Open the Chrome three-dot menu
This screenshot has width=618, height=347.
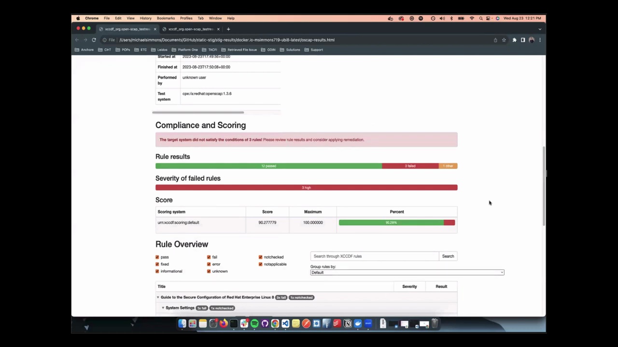point(540,40)
